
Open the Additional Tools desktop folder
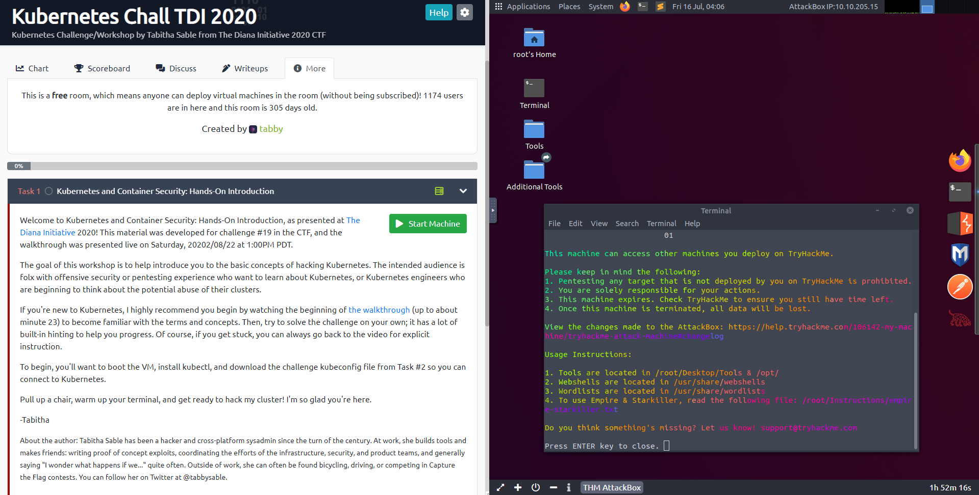click(x=534, y=176)
